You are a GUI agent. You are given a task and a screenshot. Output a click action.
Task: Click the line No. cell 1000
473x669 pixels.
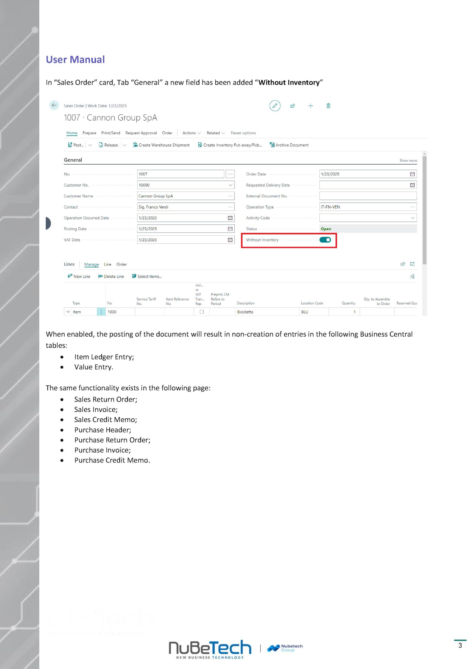click(x=120, y=312)
